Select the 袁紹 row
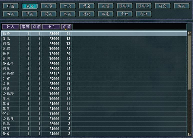The width and height of the screenshot is (193, 138). [94, 49]
